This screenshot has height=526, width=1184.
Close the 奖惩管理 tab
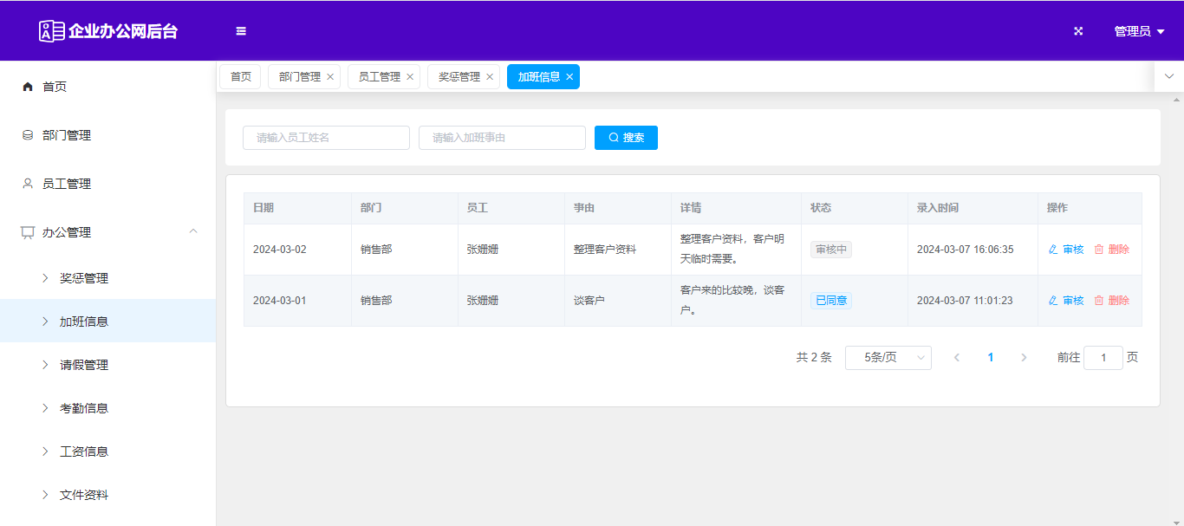click(490, 77)
